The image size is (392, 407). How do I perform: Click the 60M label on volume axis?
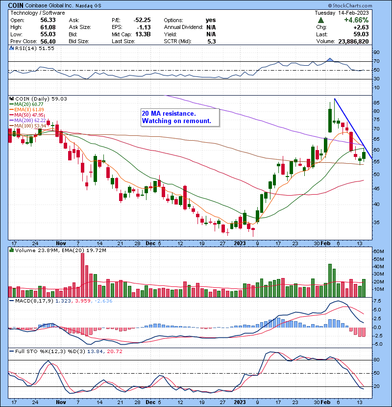(378, 252)
